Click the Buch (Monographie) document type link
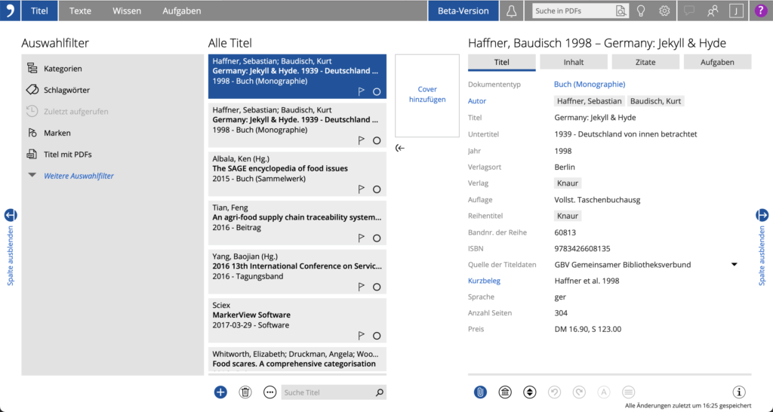This screenshot has width=773, height=412. point(589,85)
